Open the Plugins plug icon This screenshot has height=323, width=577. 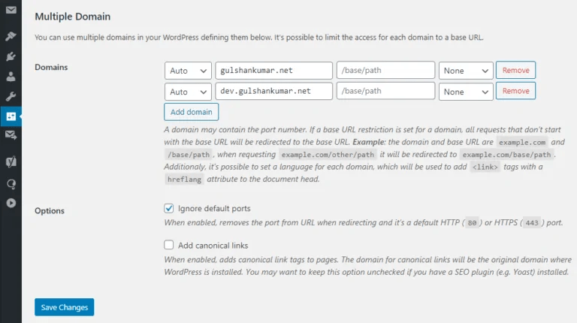click(x=11, y=56)
